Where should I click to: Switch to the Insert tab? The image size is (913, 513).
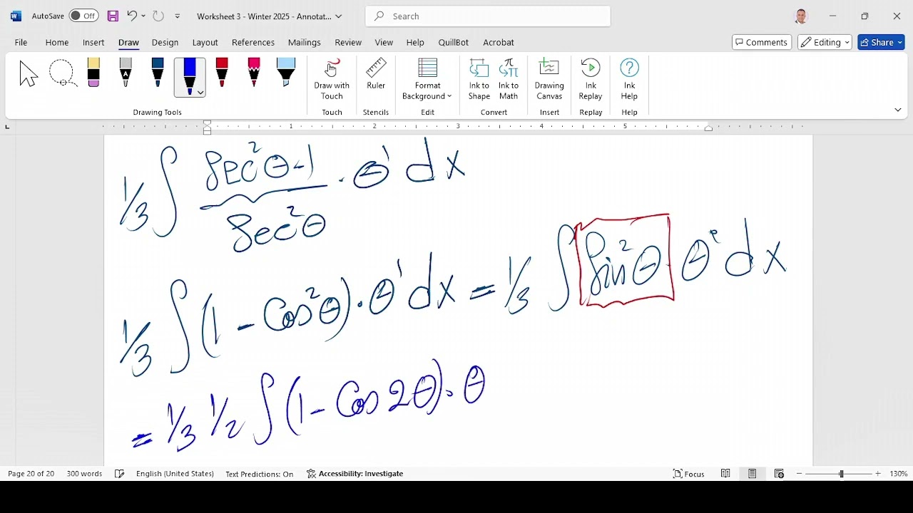pyautogui.click(x=93, y=42)
